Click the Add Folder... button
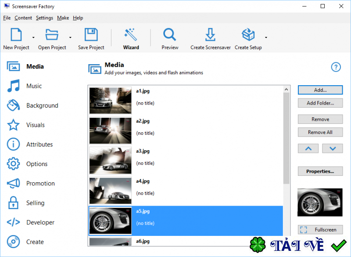The image size is (351, 257). (320, 103)
